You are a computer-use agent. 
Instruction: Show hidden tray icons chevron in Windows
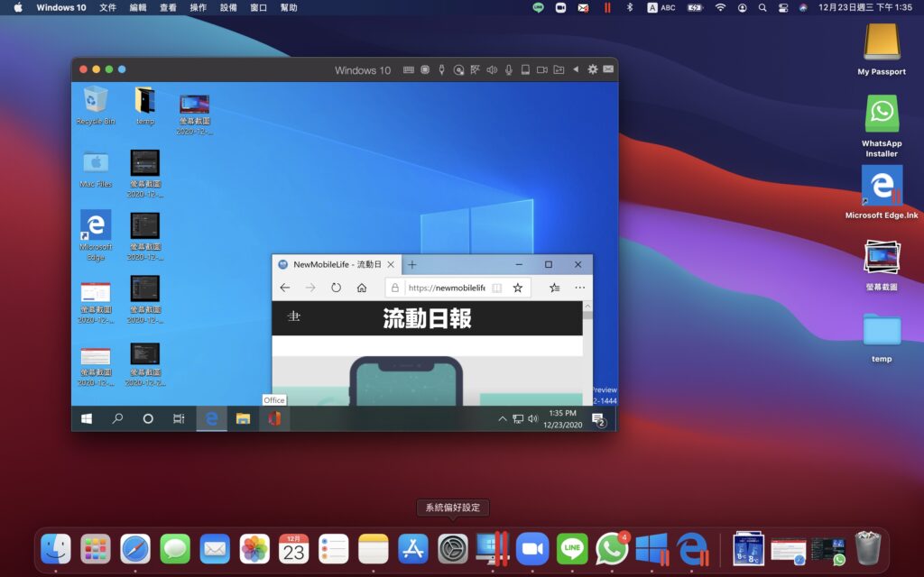[503, 418]
